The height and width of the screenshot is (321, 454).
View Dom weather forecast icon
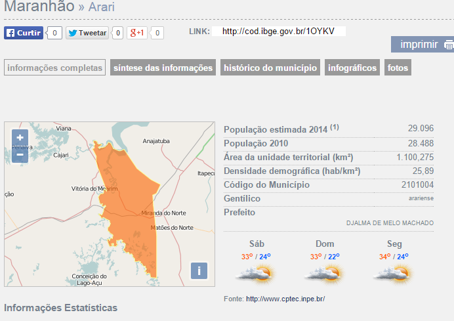[x=324, y=274]
